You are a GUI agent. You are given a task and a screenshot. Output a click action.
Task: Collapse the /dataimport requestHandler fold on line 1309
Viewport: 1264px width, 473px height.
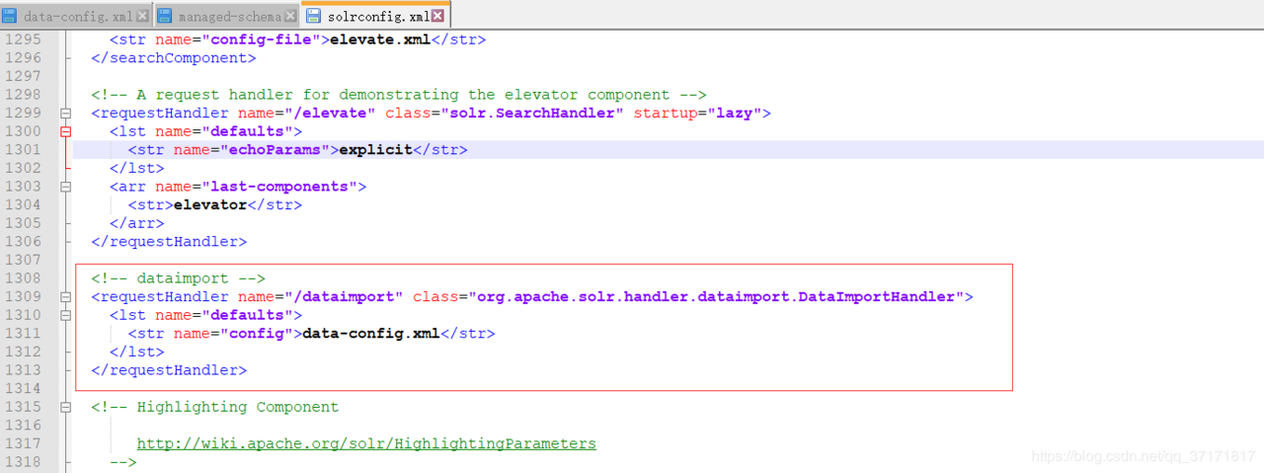(x=66, y=297)
